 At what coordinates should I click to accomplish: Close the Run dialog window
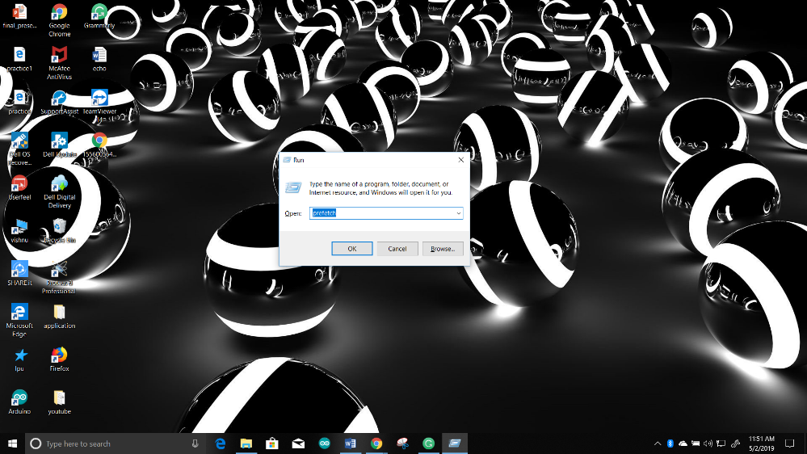click(460, 160)
